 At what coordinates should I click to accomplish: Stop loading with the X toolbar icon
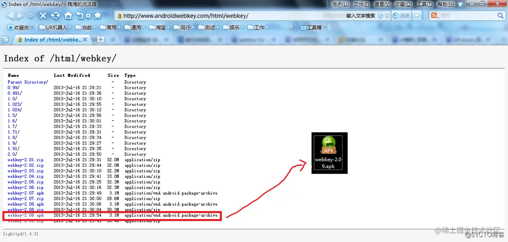[43, 16]
